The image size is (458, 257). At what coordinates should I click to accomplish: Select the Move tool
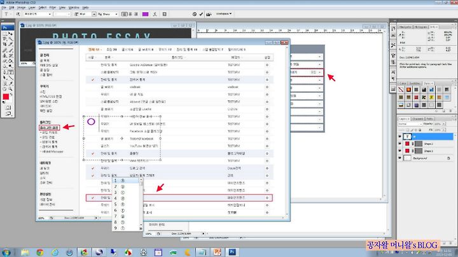11,34
